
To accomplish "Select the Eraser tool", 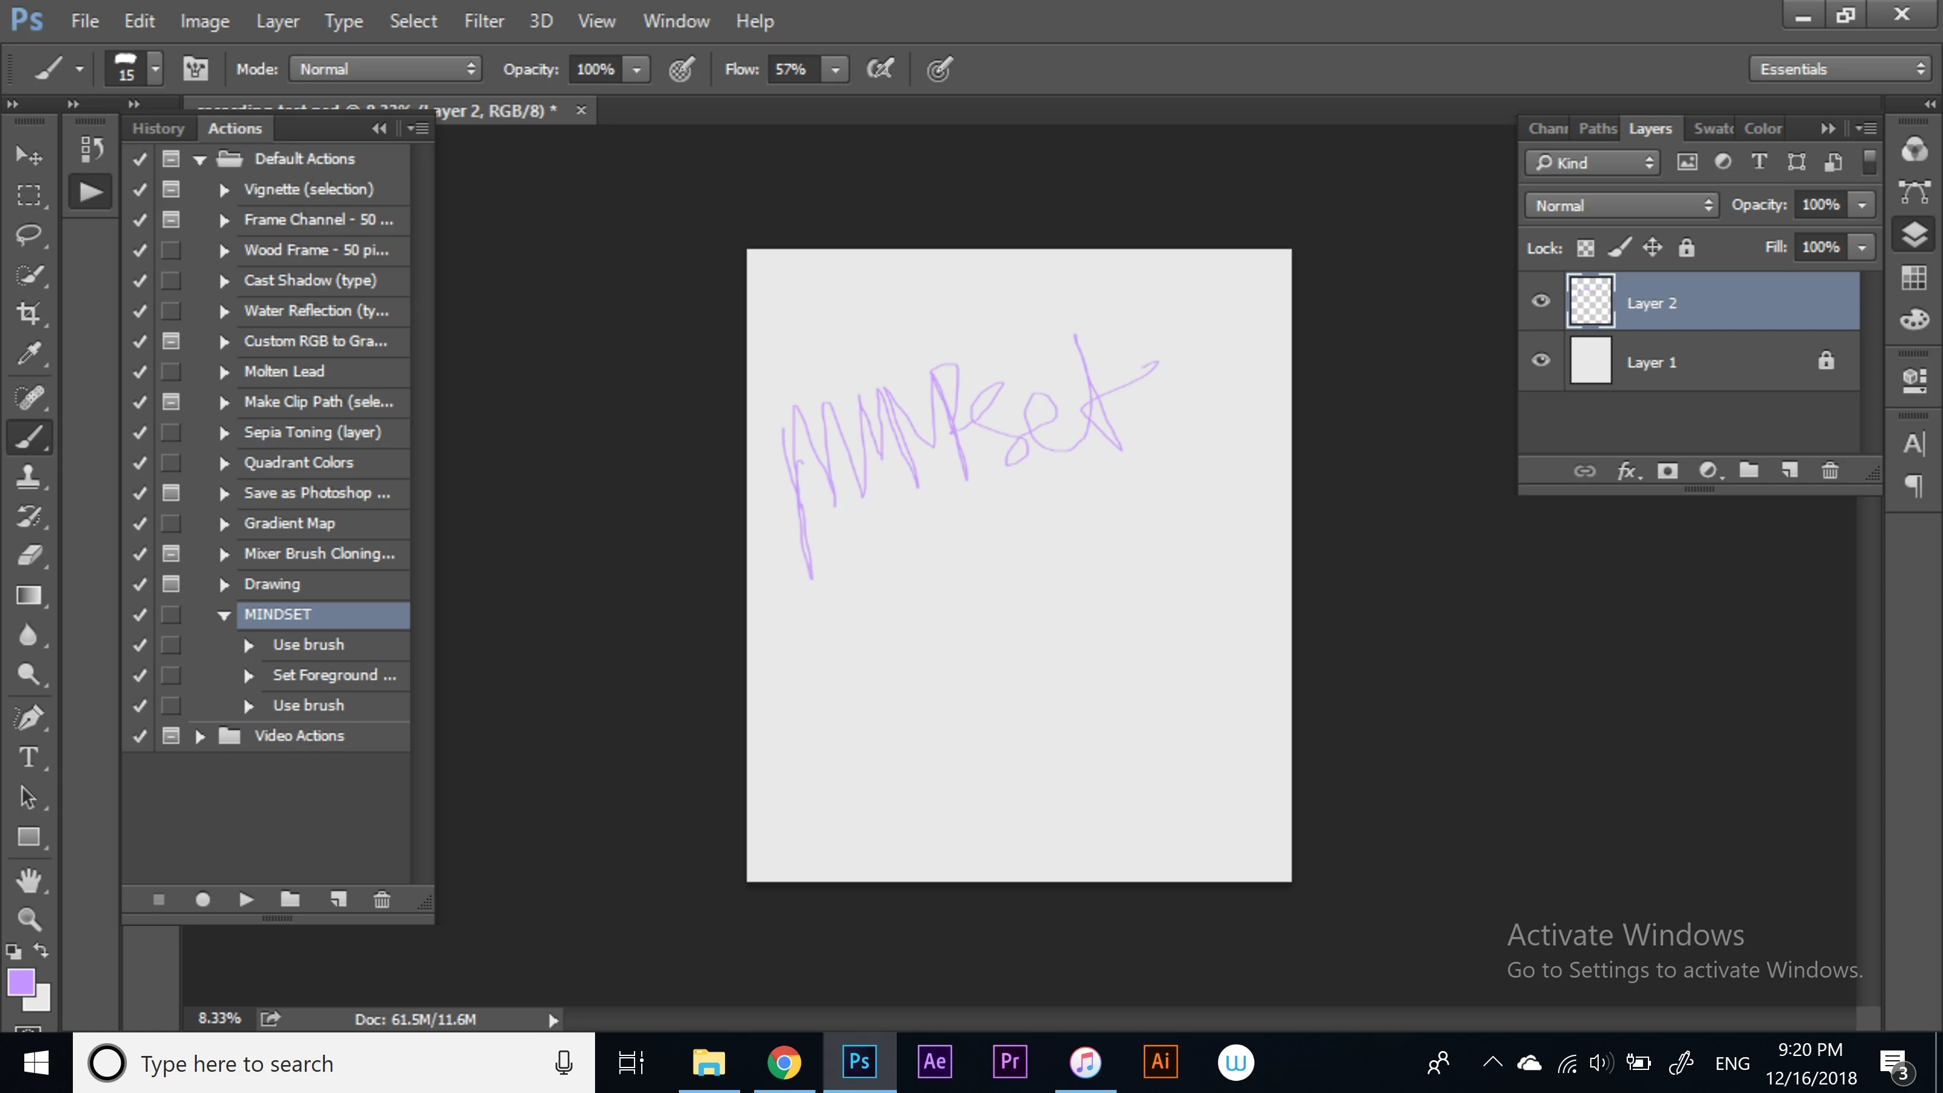I will coord(29,556).
